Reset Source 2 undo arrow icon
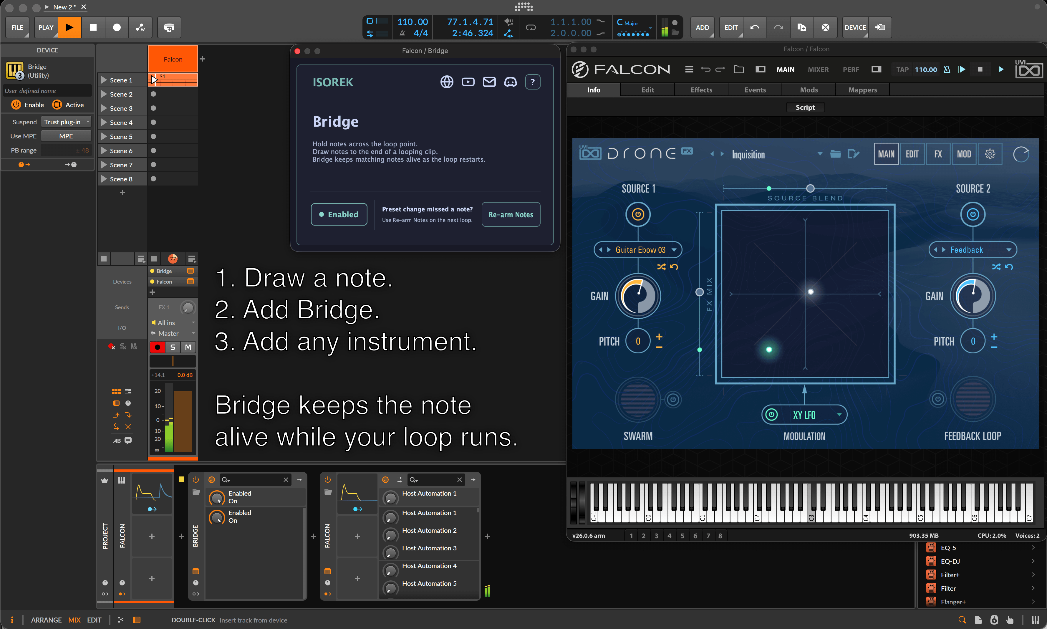Screen dimensions: 1047x629 click(x=1009, y=267)
